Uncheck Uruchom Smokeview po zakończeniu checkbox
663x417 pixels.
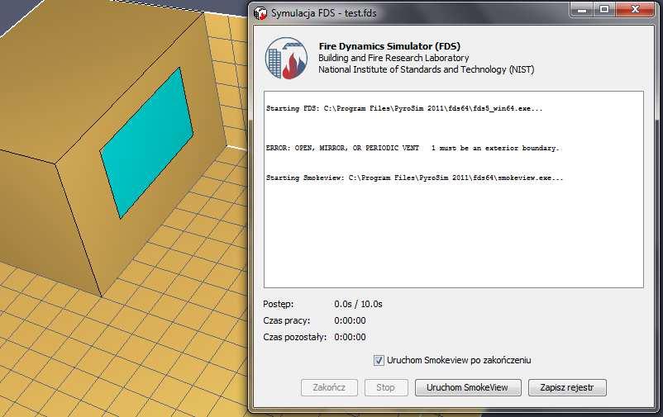[379, 360]
